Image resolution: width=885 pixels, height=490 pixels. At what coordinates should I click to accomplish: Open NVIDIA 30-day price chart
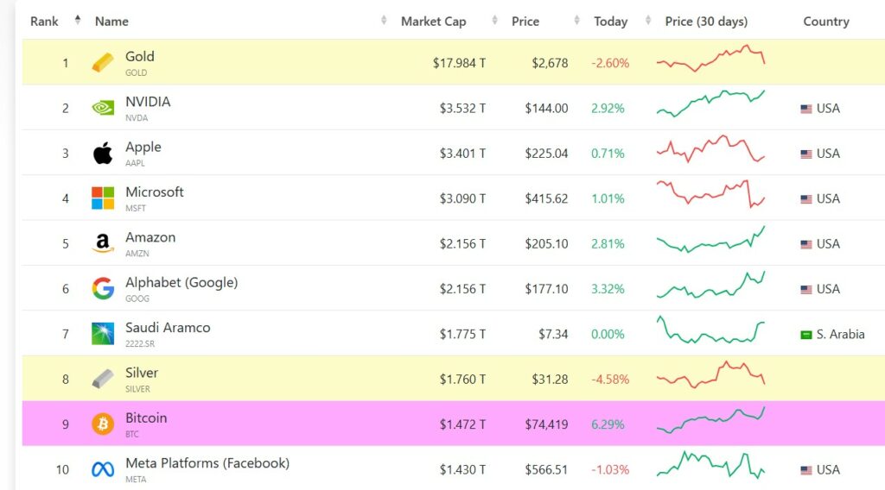pos(710,104)
